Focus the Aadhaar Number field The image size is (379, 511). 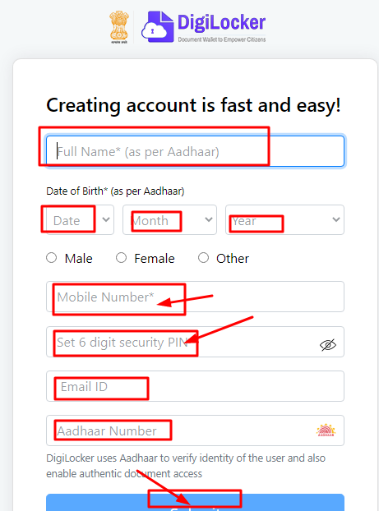(x=195, y=430)
